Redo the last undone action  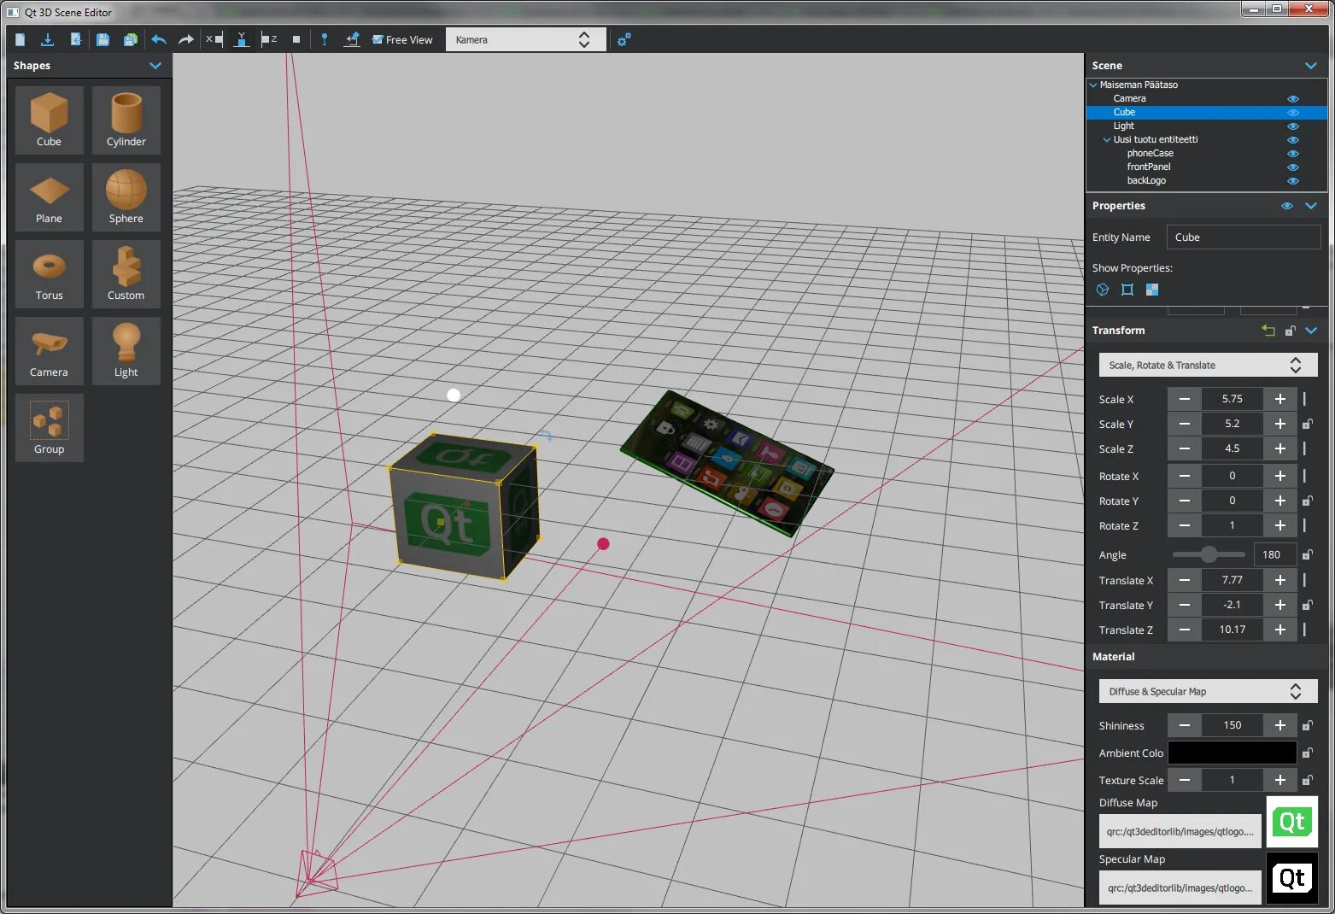[185, 39]
